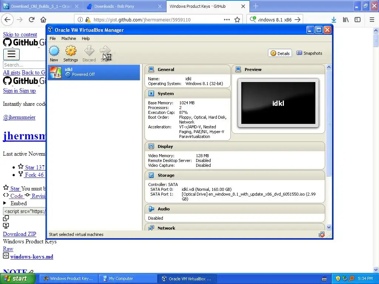This screenshot has height=284, width=379.
Task: Click the browser search box
Action: click(x=274, y=20)
